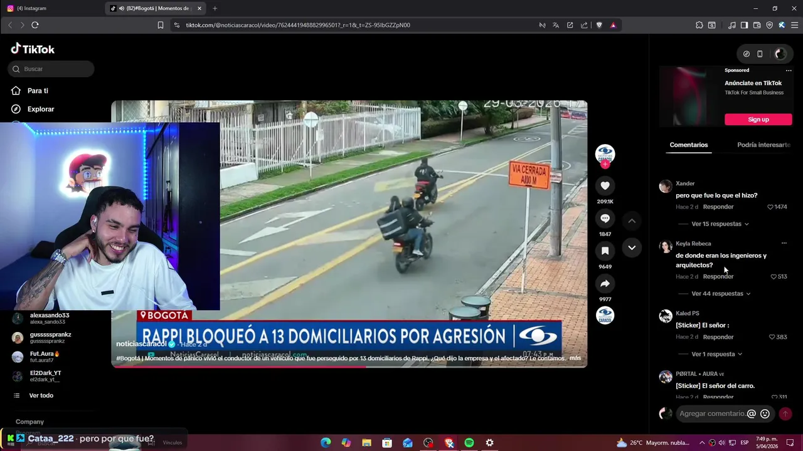Image resolution: width=803 pixels, height=451 pixels.
Task: Seek on the red video progress bar
Action: [349, 367]
